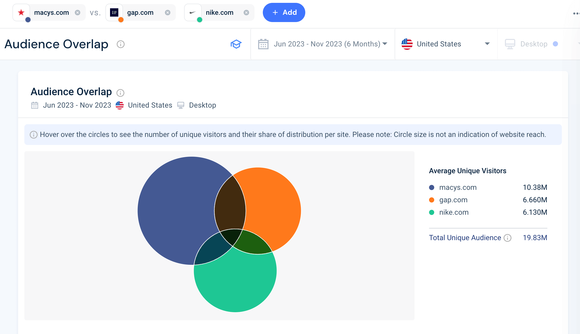580x334 pixels.
Task: Click the info icon in the hover notice
Action: point(34,135)
